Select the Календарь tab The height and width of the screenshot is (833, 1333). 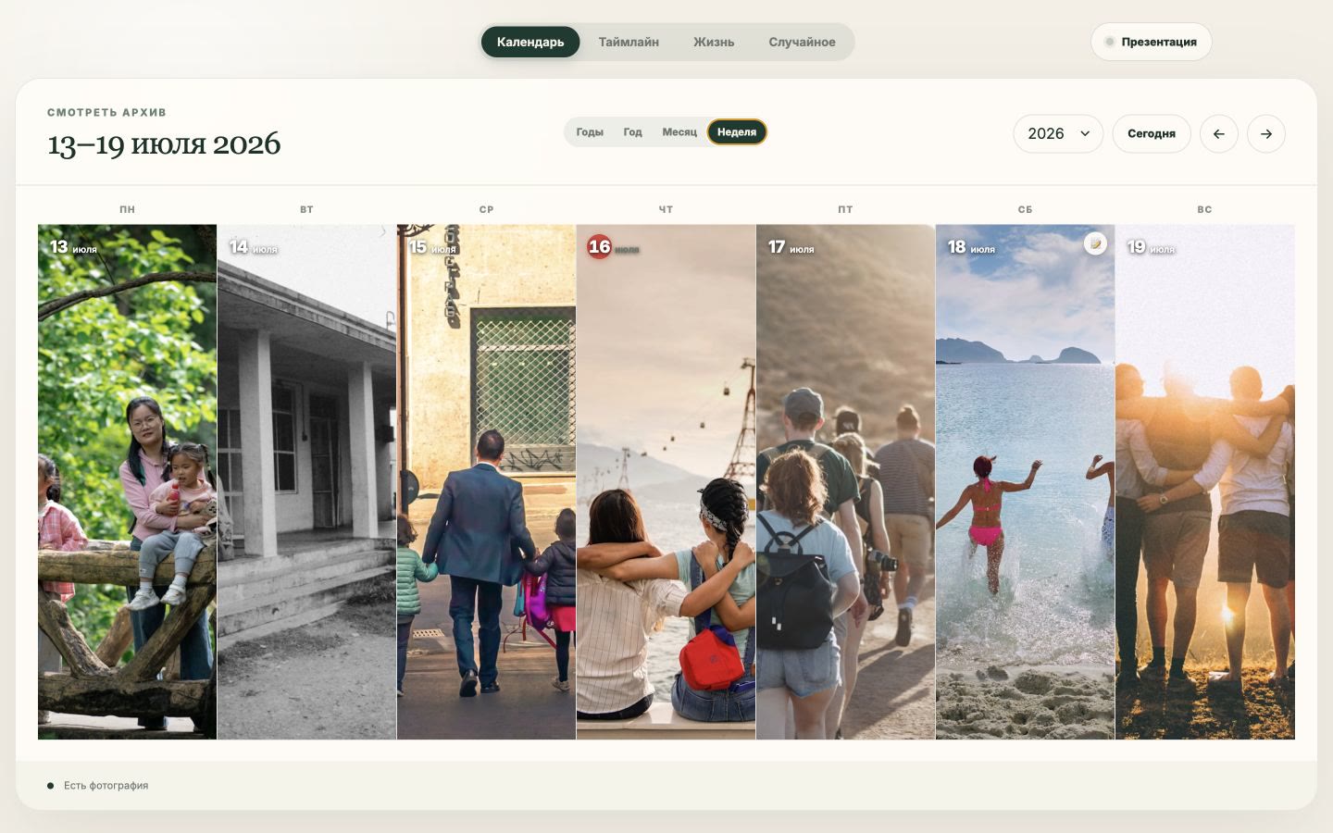pos(530,42)
